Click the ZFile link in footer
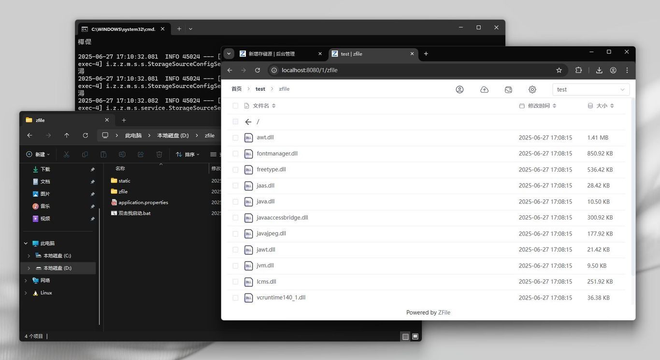The width and height of the screenshot is (660, 360). pyautogui.click(x=444, y=313)
